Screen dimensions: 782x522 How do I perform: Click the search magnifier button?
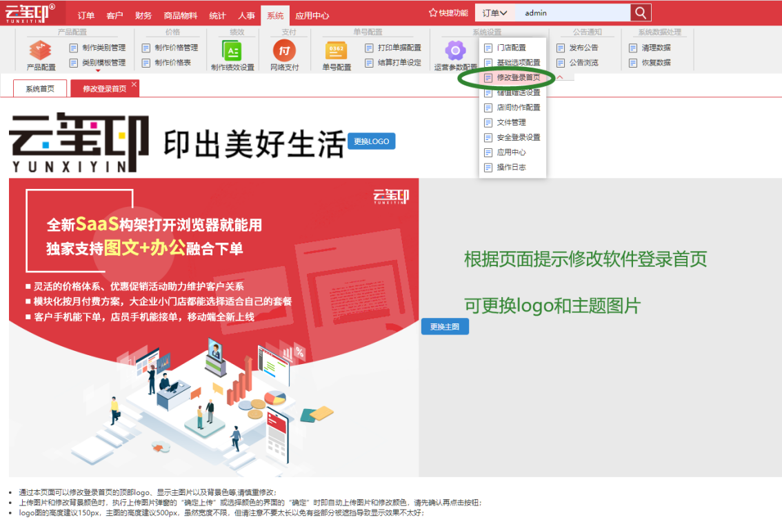[x=641, y=13]
